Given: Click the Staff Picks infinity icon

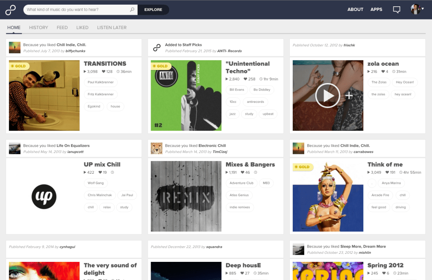Looking at the screenshot, I should (157, 48).
